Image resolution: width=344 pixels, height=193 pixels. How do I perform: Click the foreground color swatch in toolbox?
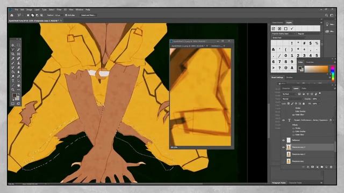(15, 95)
